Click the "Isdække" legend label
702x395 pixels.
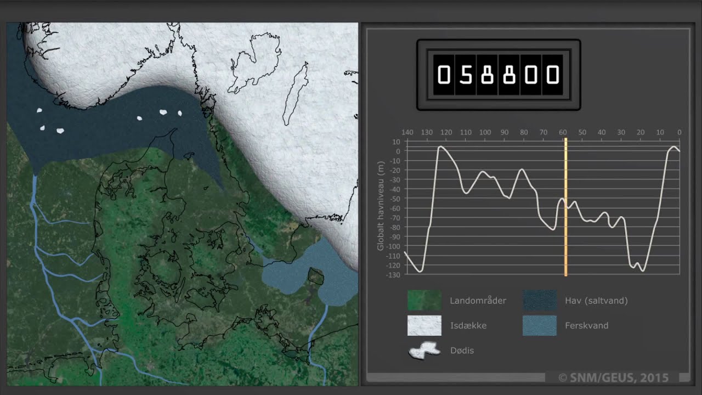[x=468, y=325]
